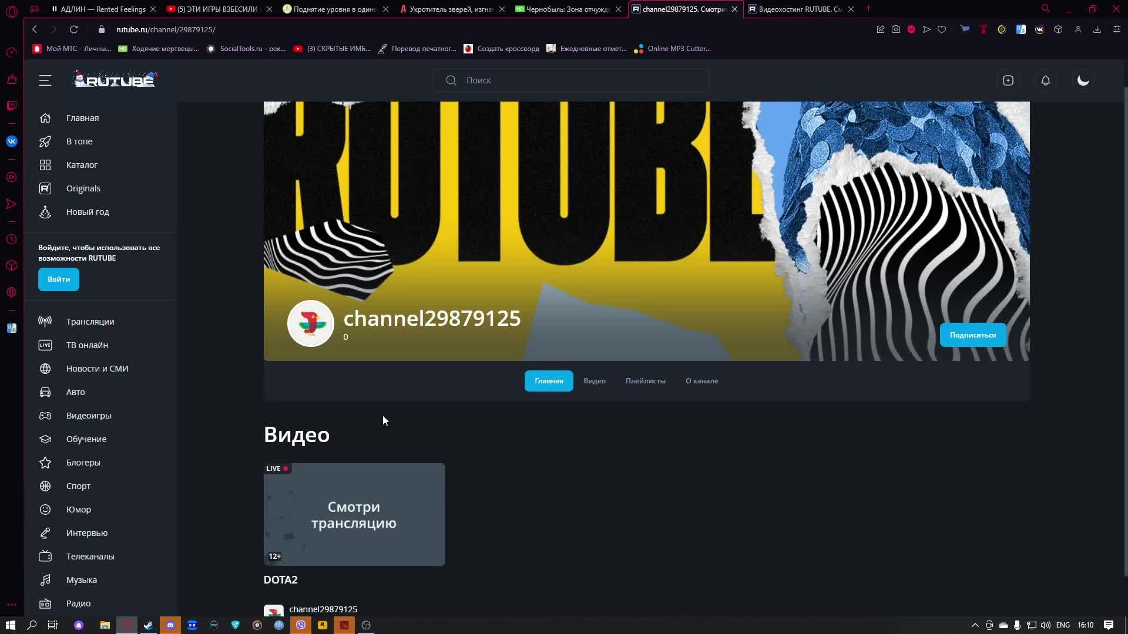Image resolution: width=1128 pixels, height=634 pixels.
Task: Click the upload video plus icon
Action: click(1008, 80)
